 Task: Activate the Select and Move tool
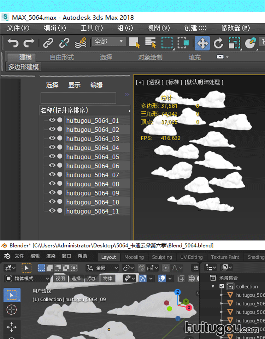coord(202,43)
